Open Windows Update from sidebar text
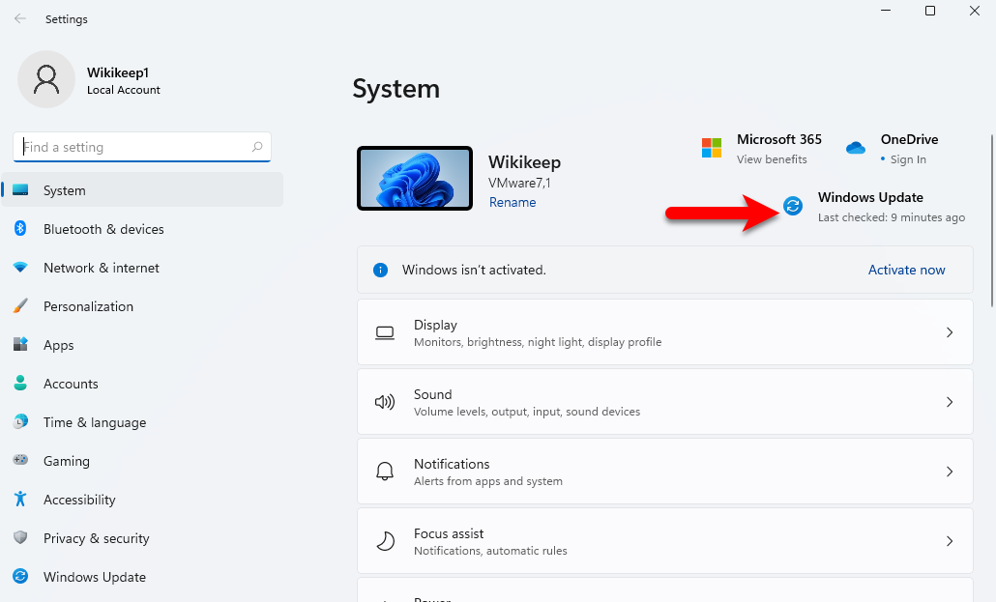The width and height of the screenshot is (996, 602). coord(95,577)
